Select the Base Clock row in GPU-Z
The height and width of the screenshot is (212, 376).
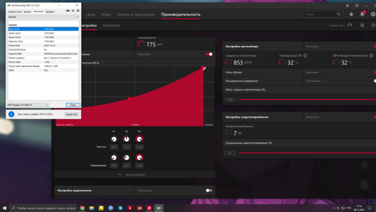43,29
